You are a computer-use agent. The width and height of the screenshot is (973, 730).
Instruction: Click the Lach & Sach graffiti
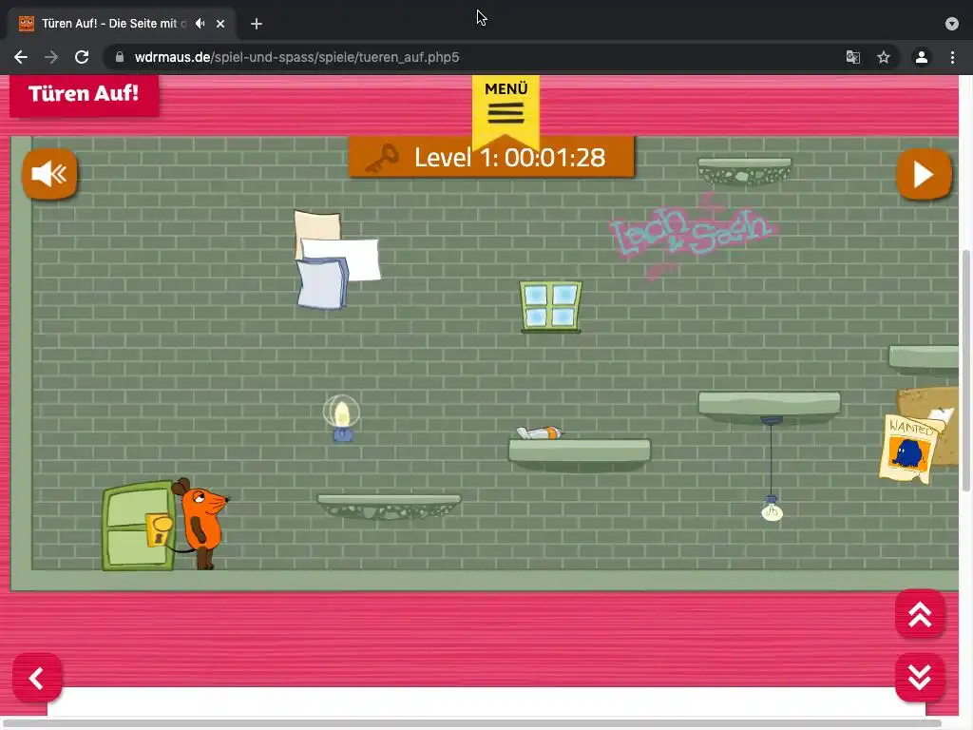pyautogui.click(x=693, y=235)
